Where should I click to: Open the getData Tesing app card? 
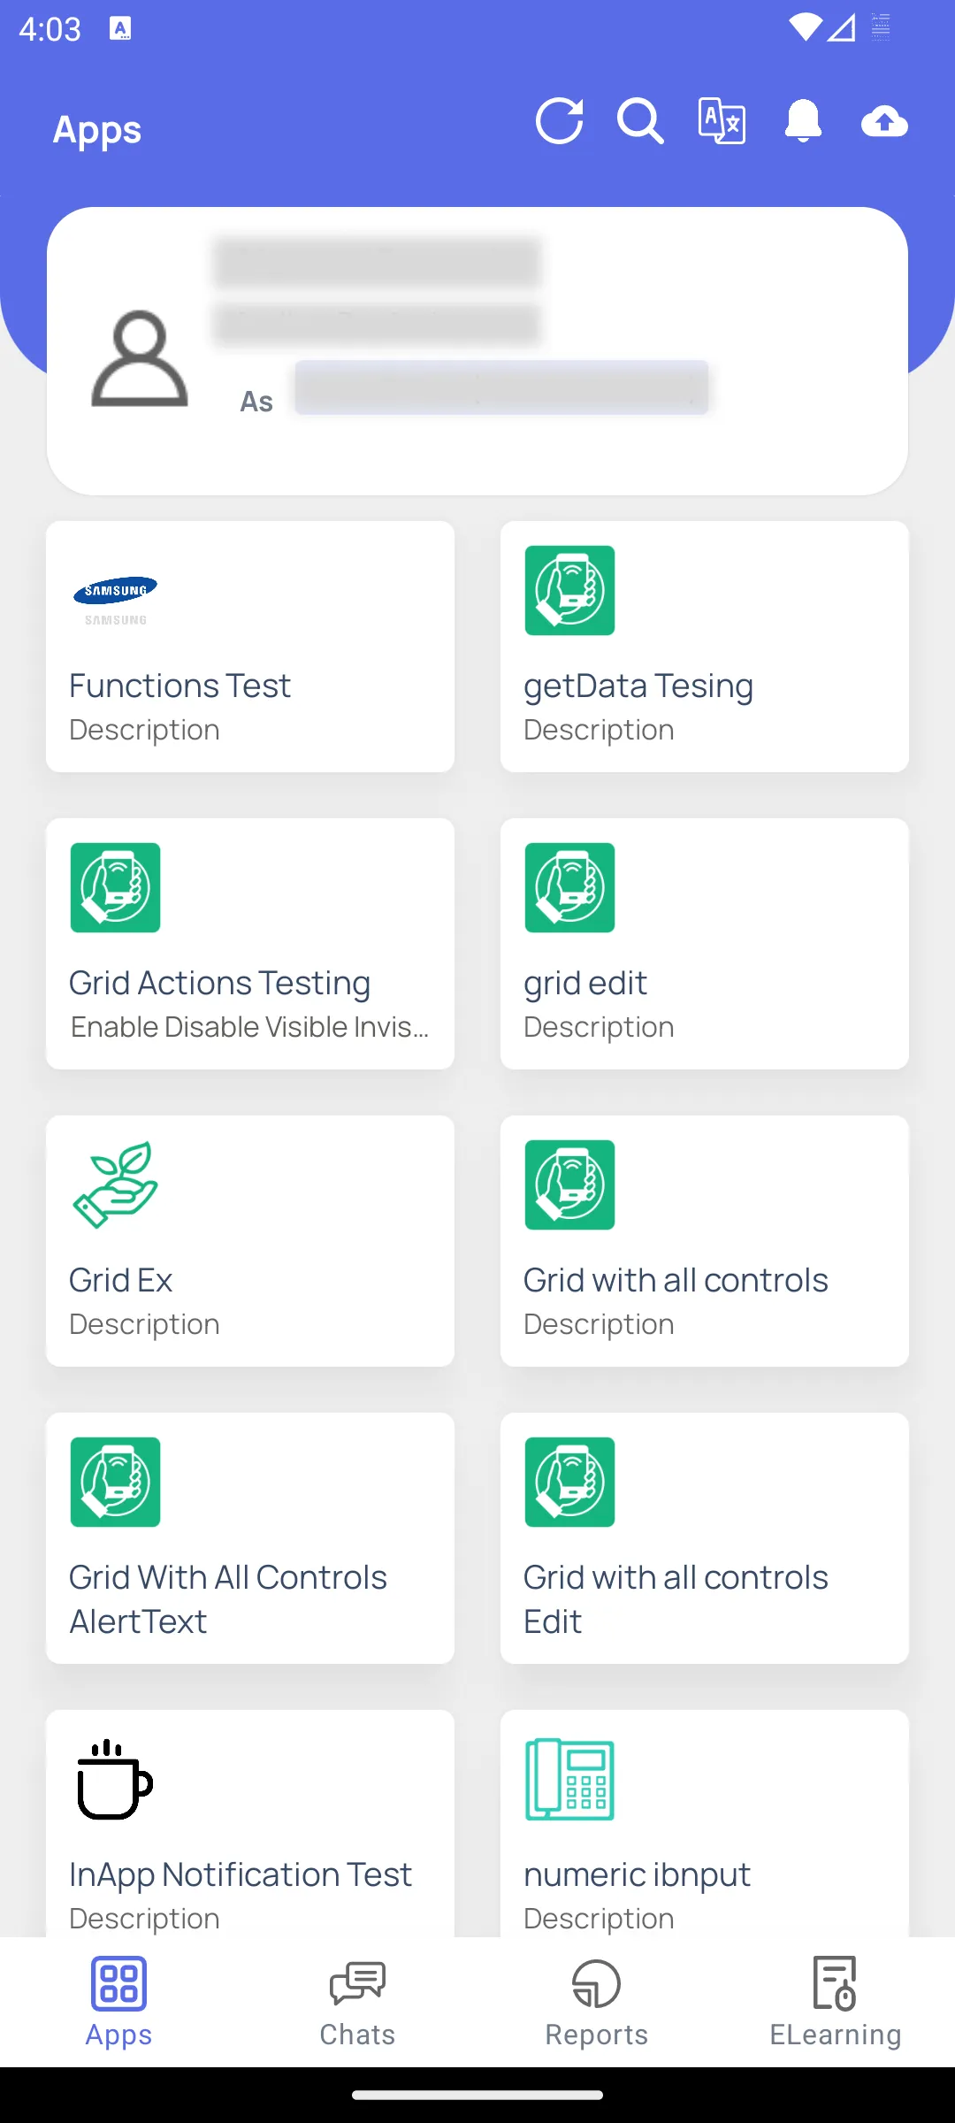point(705,647)
